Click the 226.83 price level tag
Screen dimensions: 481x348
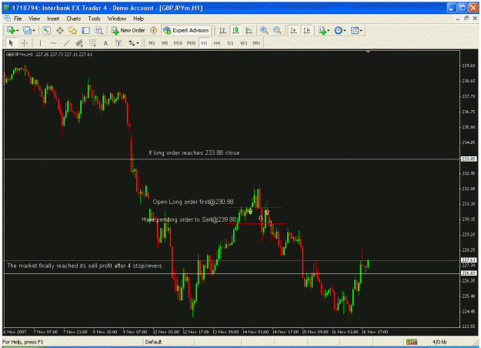coord(469,273)
